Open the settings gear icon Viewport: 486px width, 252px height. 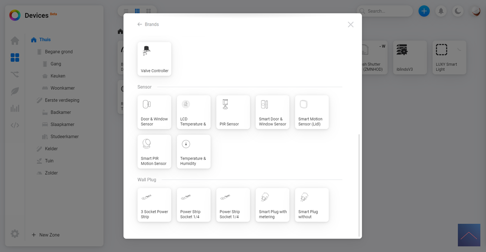(x=15, y=234)
